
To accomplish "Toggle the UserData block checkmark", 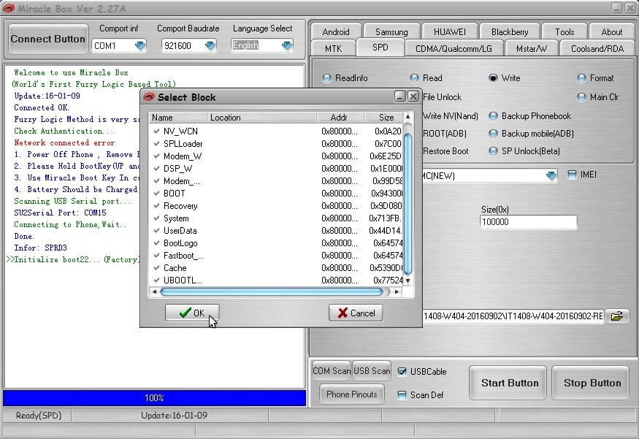I will (156, 231).
